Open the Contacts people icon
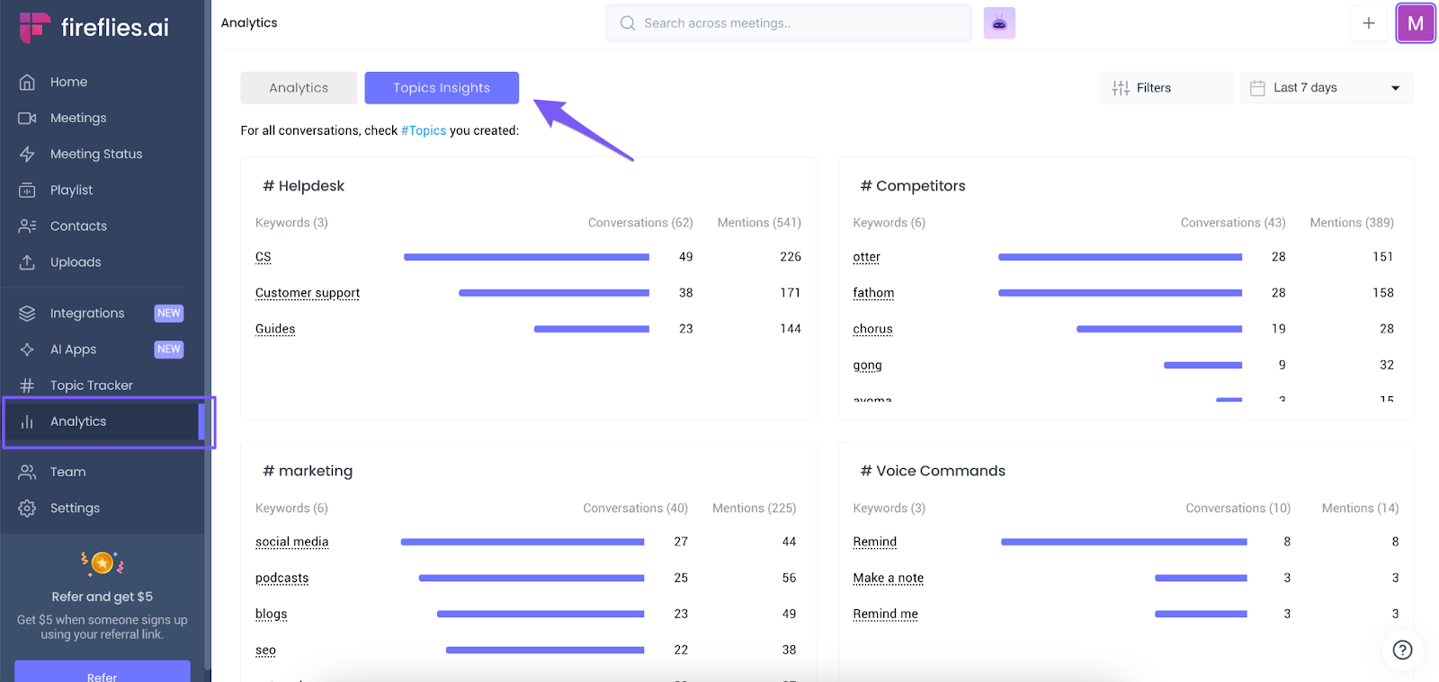This screenshot has height=682, width=1439. pos(27,226)
